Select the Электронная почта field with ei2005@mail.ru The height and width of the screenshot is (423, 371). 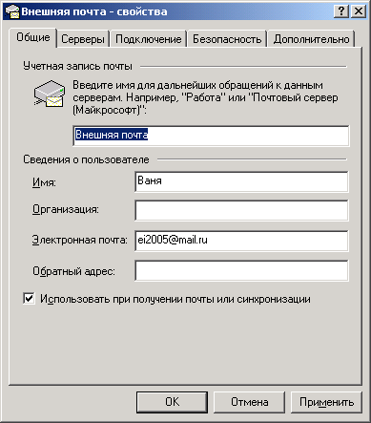[x=241, y=241]
